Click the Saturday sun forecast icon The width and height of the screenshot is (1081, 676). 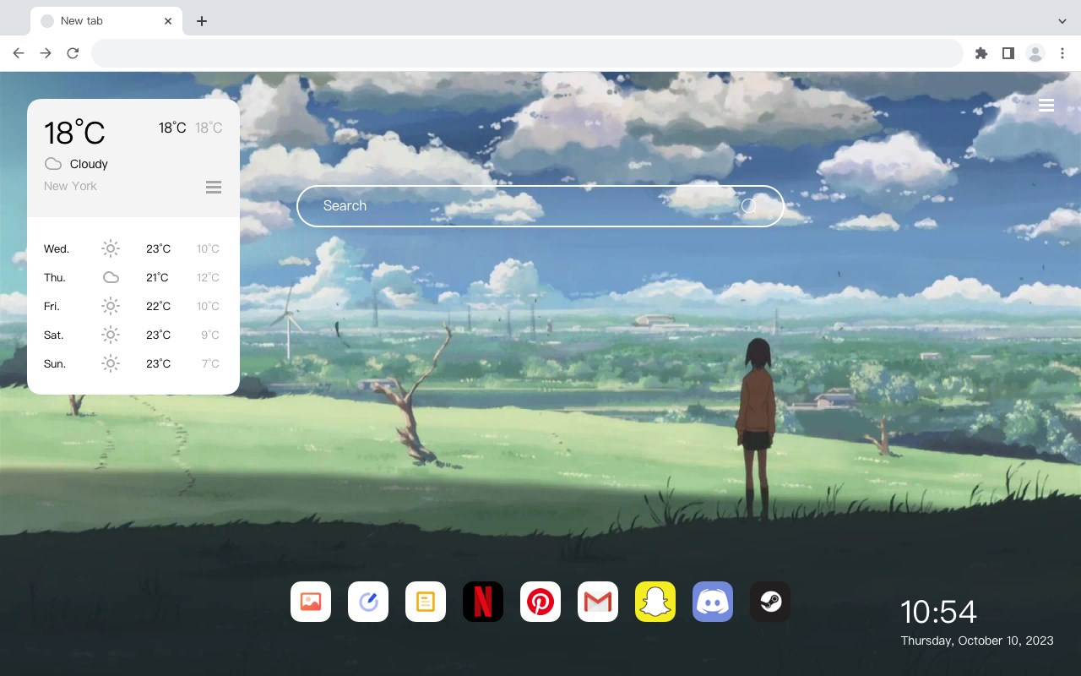[111, 335]
